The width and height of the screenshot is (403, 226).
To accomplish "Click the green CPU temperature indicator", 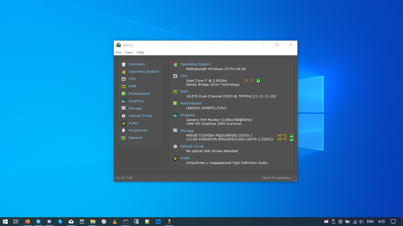I will coord(258,80).
